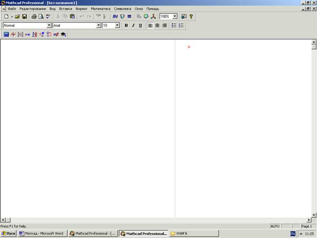Open Evaluation palette x= icon

27,34
